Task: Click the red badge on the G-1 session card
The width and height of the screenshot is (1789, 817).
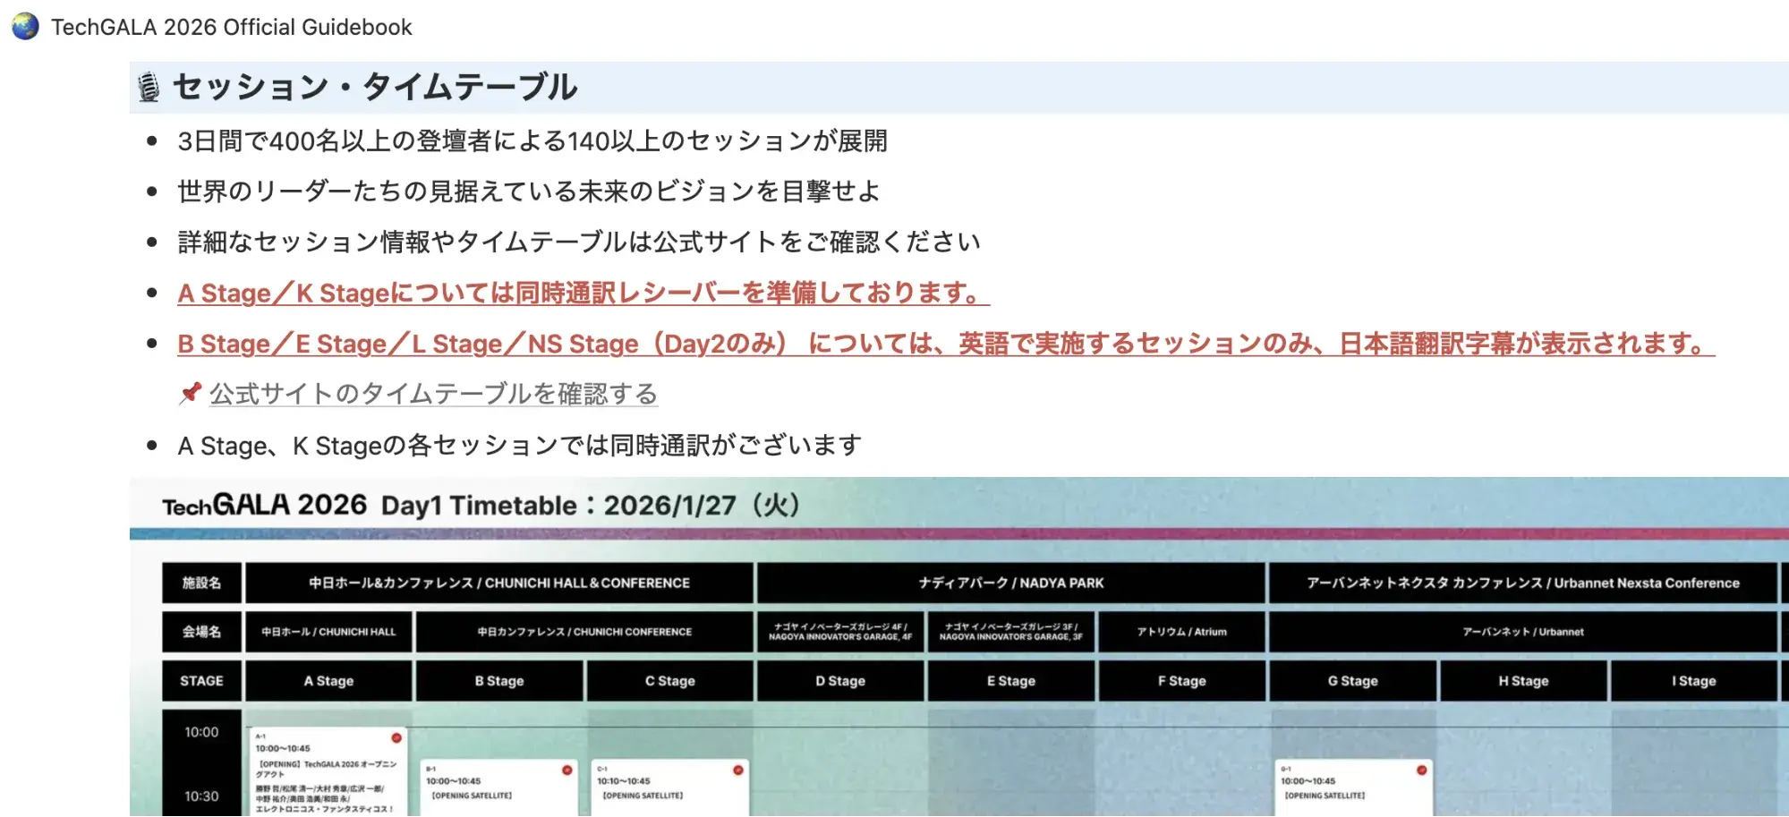Action: [1421, 770]
